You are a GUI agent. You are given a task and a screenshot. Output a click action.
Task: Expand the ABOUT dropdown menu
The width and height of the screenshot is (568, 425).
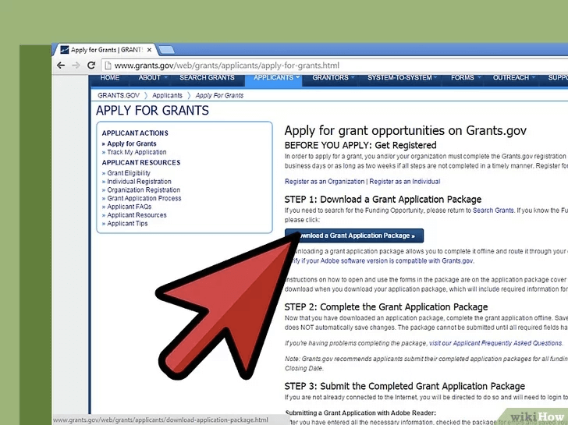(153, 78)
